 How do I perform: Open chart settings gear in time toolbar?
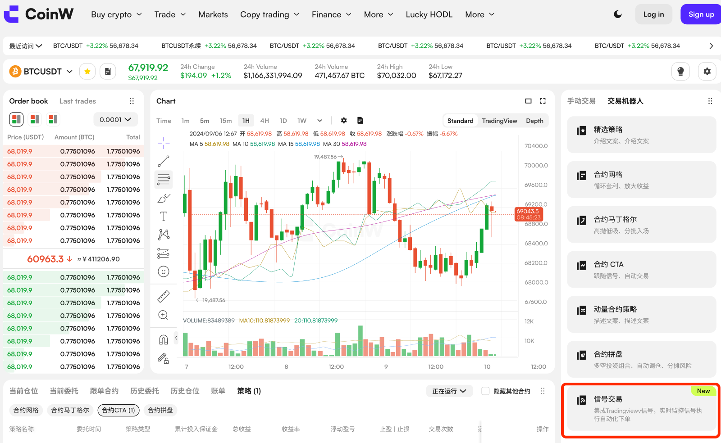pyautogui.click(x=344, y=121)
